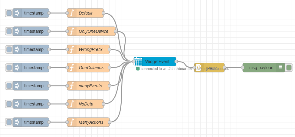Click the debug list icon on msg.payload
The image size is (295, 137).
point(280,68)
